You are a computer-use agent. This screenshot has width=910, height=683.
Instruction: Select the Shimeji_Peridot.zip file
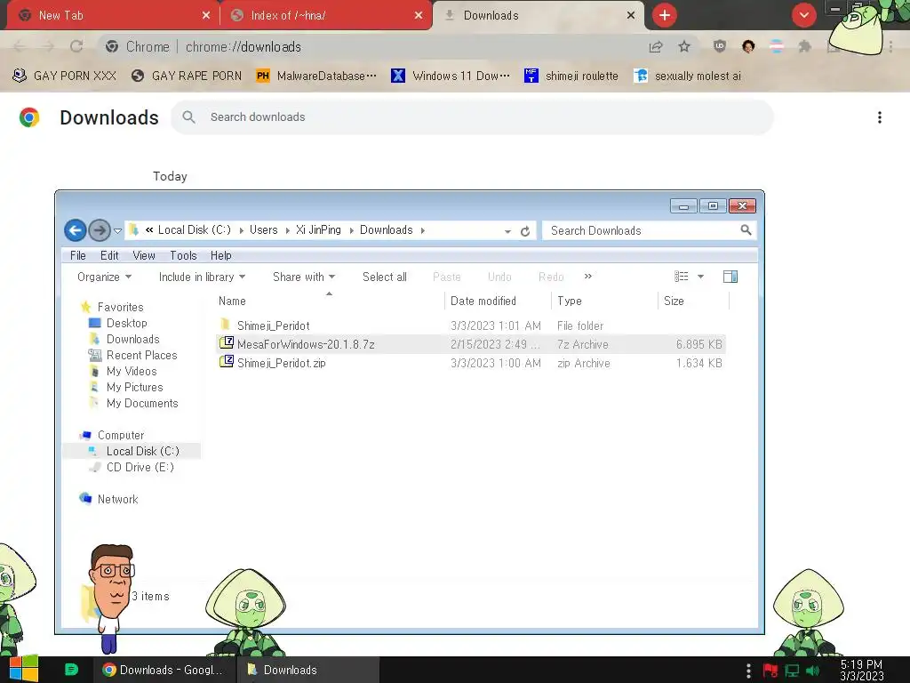471,363
